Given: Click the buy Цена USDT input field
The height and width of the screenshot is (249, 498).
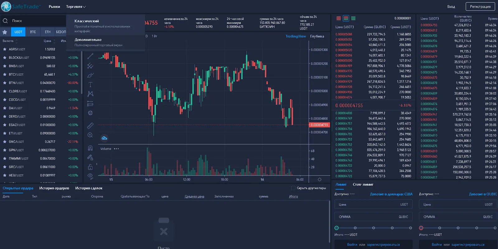Looking at the screenshot, I should point(374,204).
